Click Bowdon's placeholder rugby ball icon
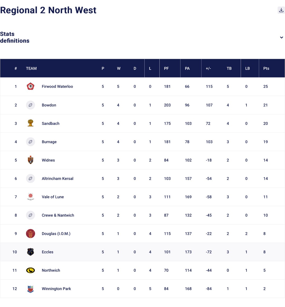The height and width of the screenshot is (307, 285). click(31, 105)
